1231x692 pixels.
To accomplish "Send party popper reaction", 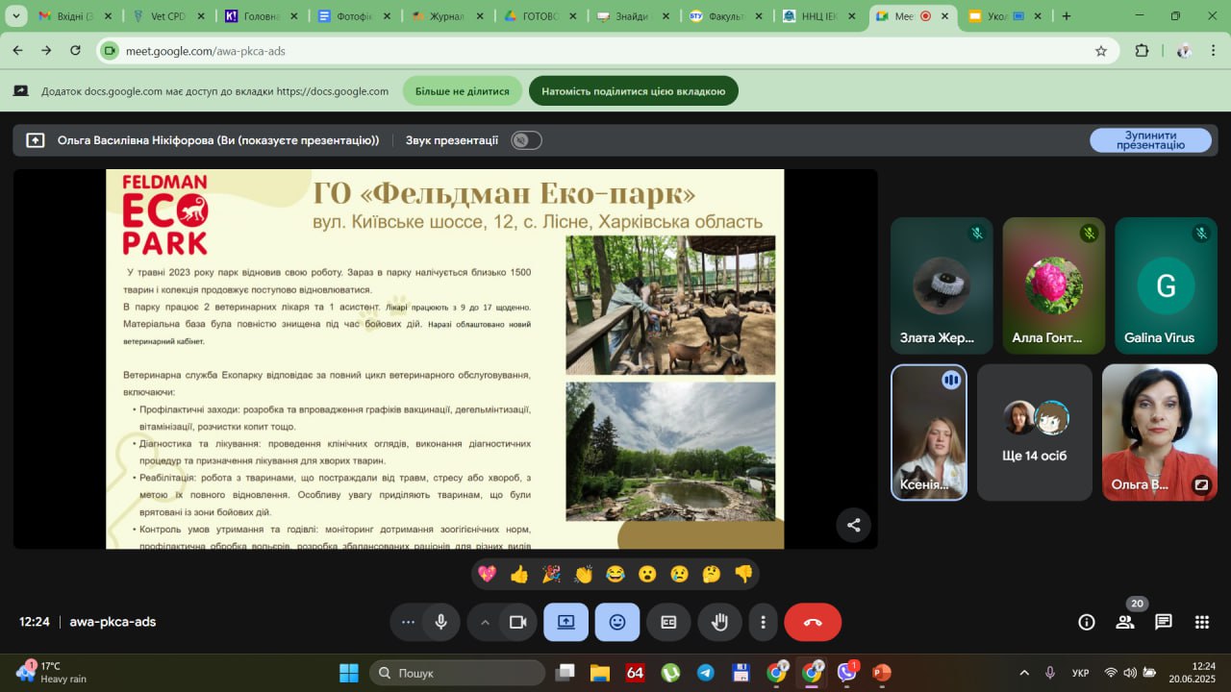I will pyautogui.click(x=551, y=574).
